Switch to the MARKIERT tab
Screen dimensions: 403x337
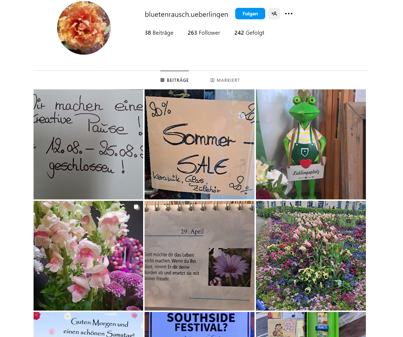pos(225,80)
